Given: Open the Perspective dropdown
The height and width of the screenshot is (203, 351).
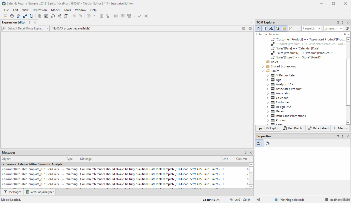Looking at the screenshot, I should (x=311, y=28).
